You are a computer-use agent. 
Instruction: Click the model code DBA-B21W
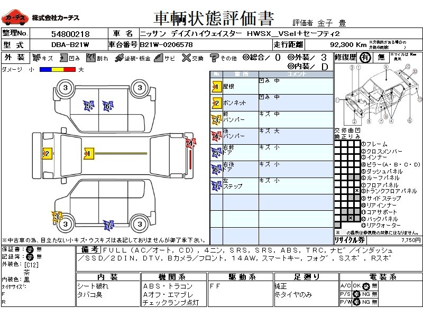pyautogui.click(x=70, y=45)
